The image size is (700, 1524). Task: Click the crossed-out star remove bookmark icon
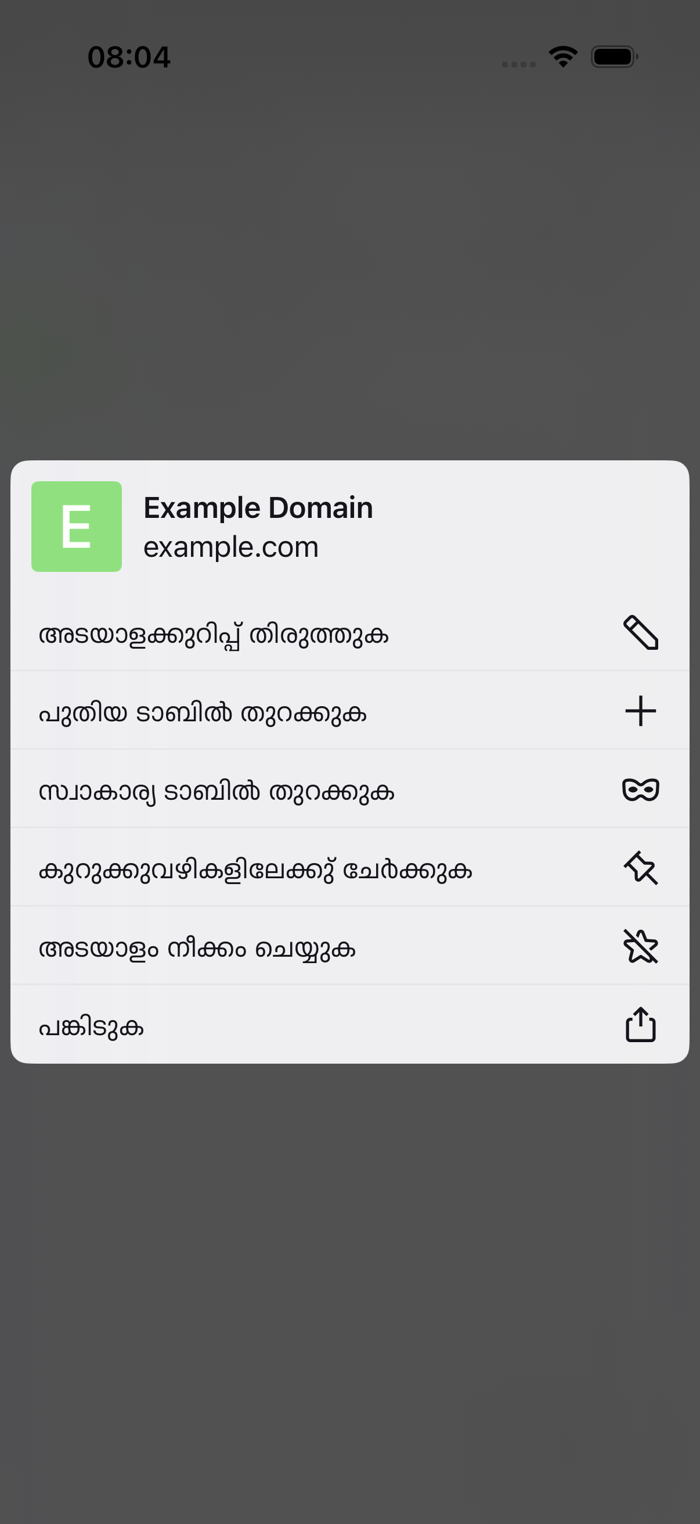(x=640, y=946)
